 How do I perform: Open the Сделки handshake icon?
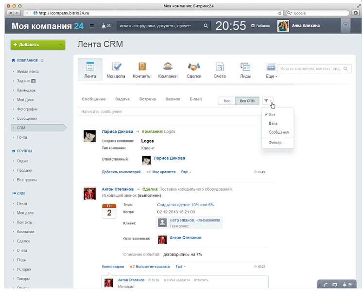click(194, 67)
